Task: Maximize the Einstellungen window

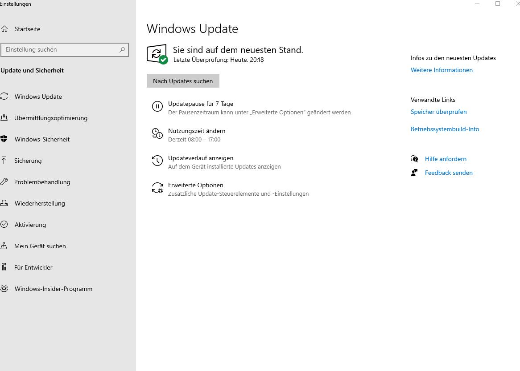Action: [497, 4]
